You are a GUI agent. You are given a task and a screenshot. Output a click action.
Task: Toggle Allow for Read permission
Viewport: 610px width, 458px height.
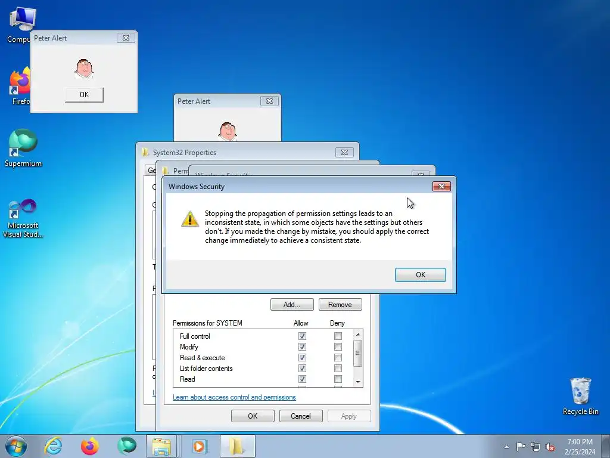tap(302, 379)
